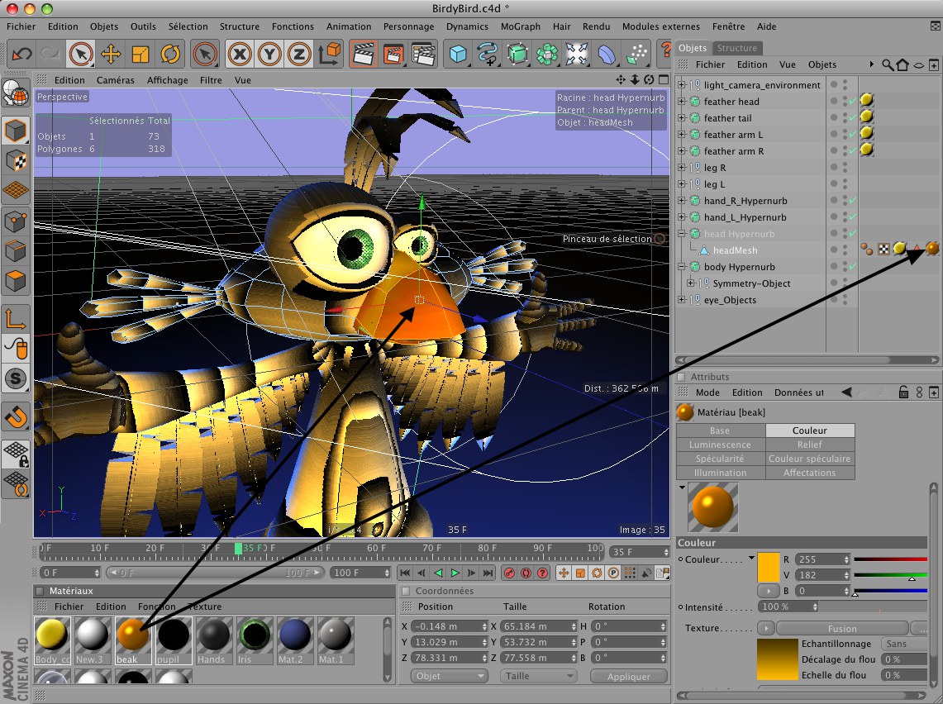Add a cube primitive from toolbar
The image size is (943, 704).
458,55
